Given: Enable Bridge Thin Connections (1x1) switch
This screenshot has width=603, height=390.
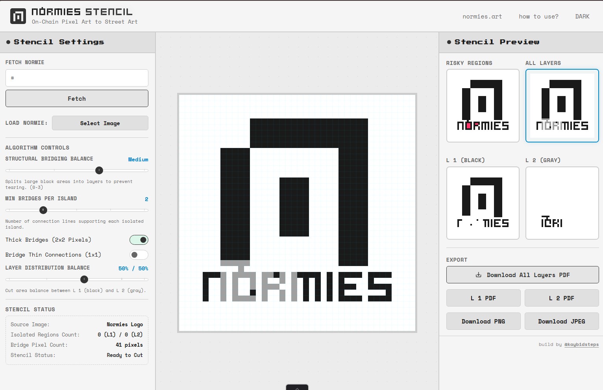Looking at the screenshot, I should pyautogui.click(x=139, y=255).
